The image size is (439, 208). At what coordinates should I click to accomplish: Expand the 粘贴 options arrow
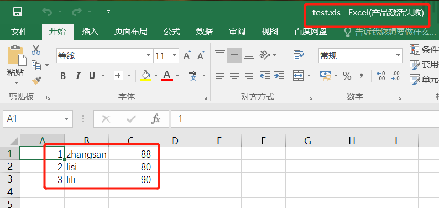tap(16, 82)
